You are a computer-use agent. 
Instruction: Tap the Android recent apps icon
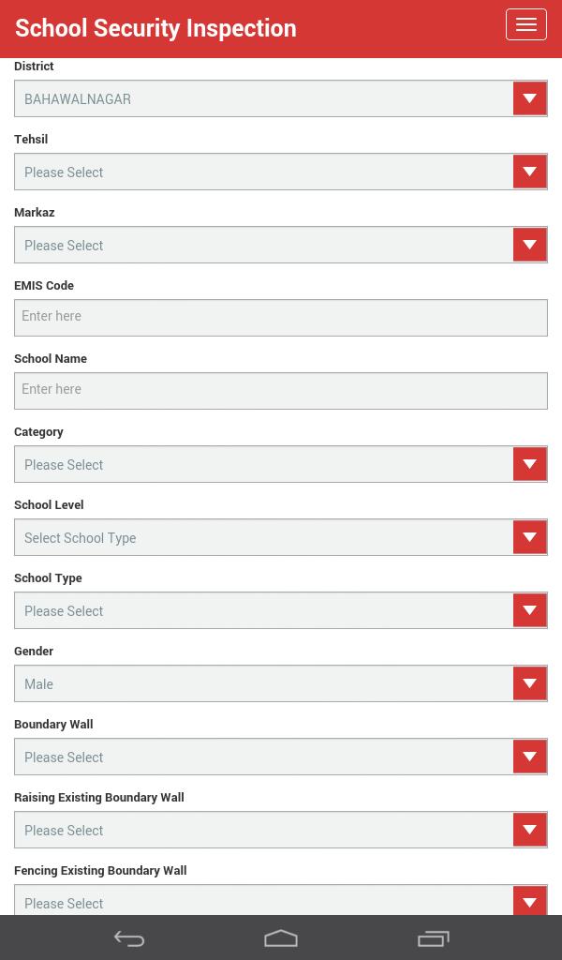[x=434, y=937]
